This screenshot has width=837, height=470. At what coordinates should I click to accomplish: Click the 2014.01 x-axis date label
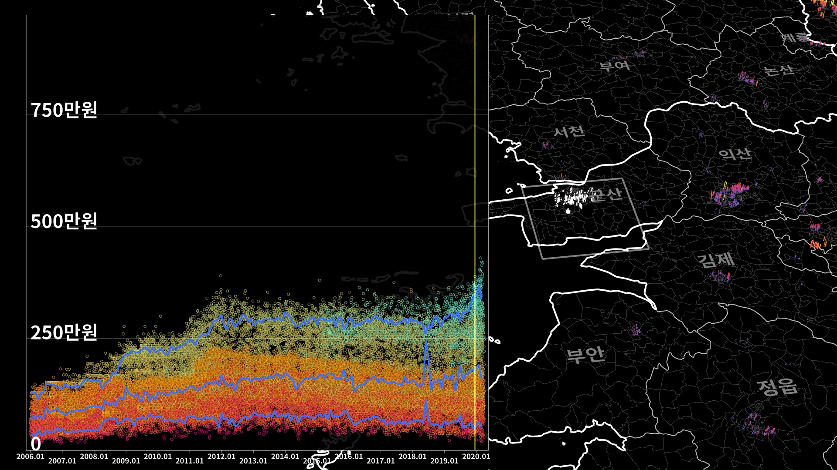coord(285,457)
